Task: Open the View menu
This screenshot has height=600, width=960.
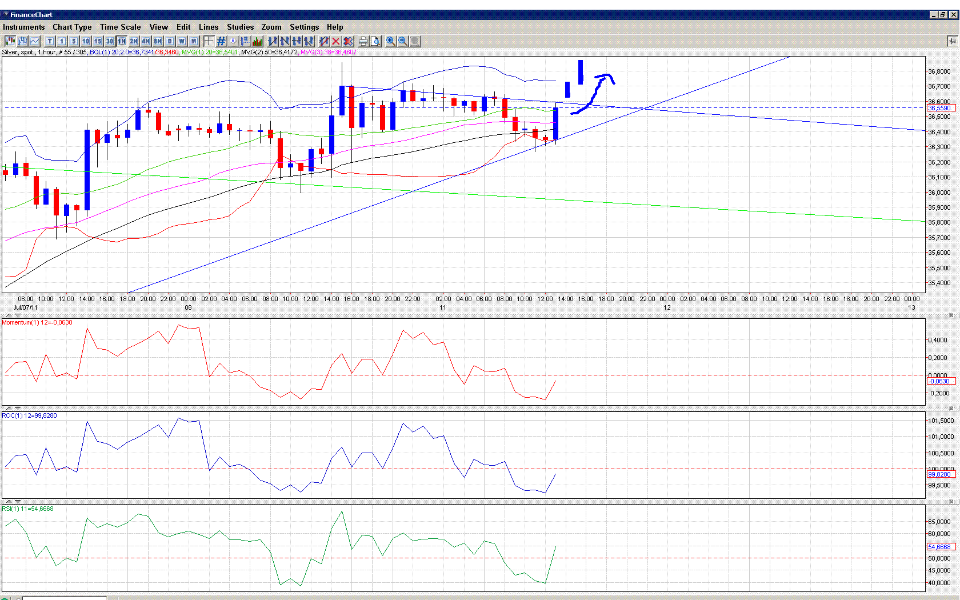Action: pyautogui.click(x=159, y=27)
